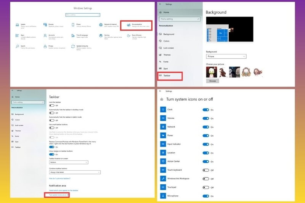This screenshot has width=305, height=203.
Task: Go back from Turn system icons page
Action: point(160,91)
